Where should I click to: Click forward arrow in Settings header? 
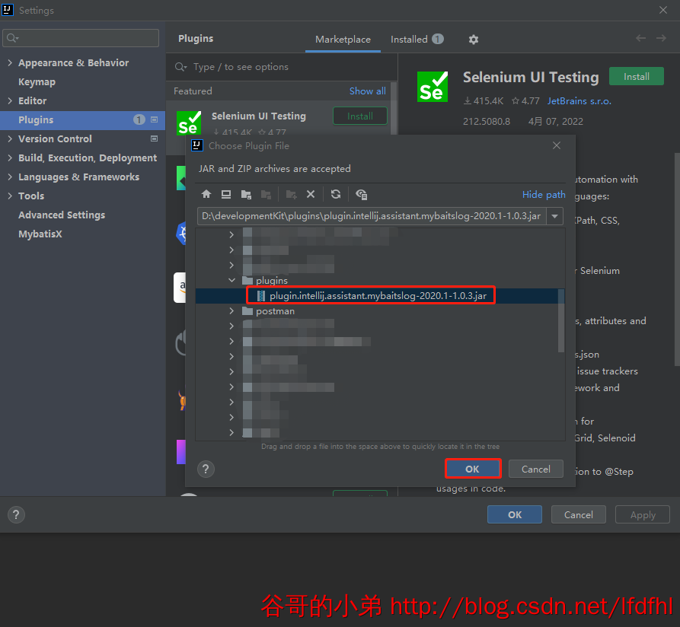(661, 38)
